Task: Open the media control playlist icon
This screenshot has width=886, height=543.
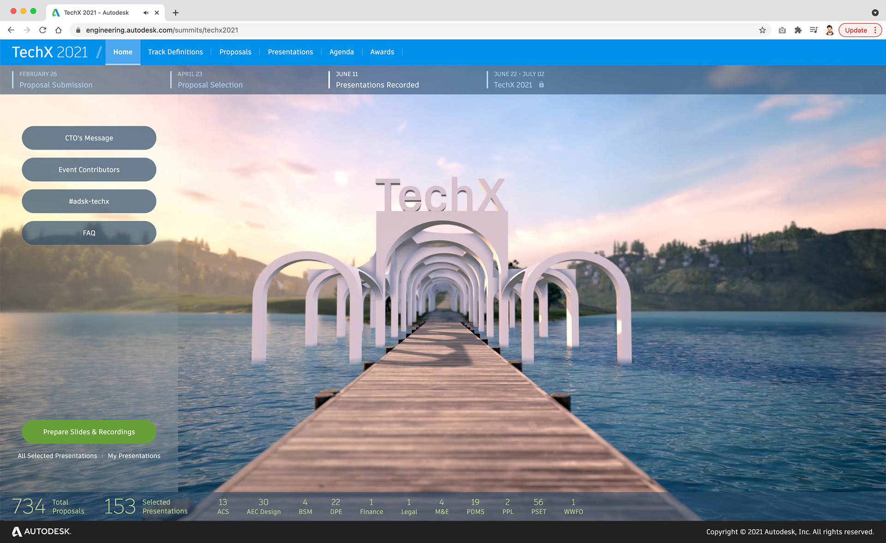Action: point(814,30)
